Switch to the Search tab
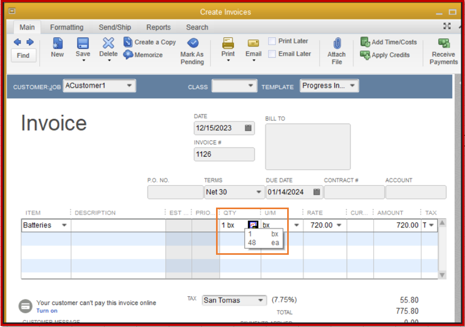Screen dimensions: 465x327 197,27
